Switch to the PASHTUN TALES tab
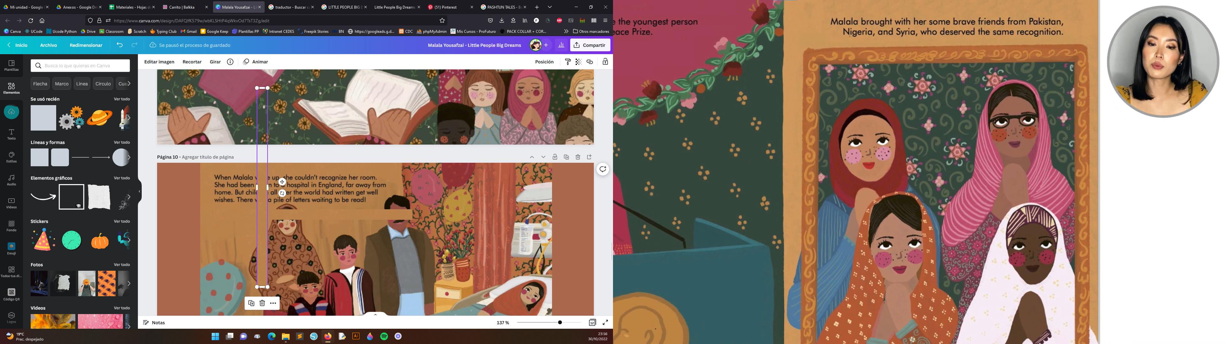1226x344 pixels. click(x=503, y=7)
